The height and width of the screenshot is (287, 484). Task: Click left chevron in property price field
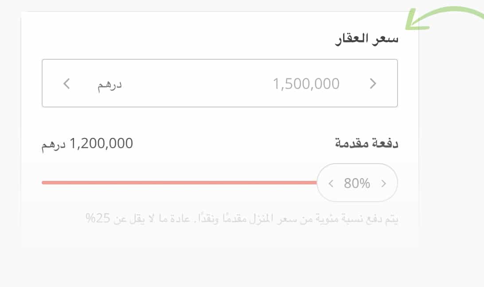tap(66, 84)
